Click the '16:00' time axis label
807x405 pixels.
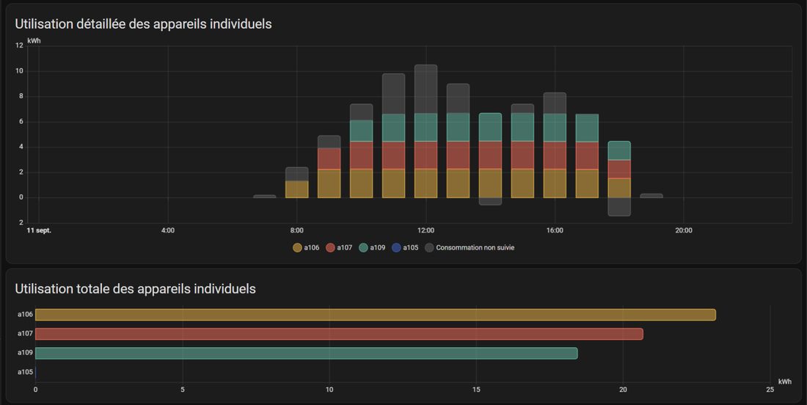pyautogui.click(x=555, y=230)
